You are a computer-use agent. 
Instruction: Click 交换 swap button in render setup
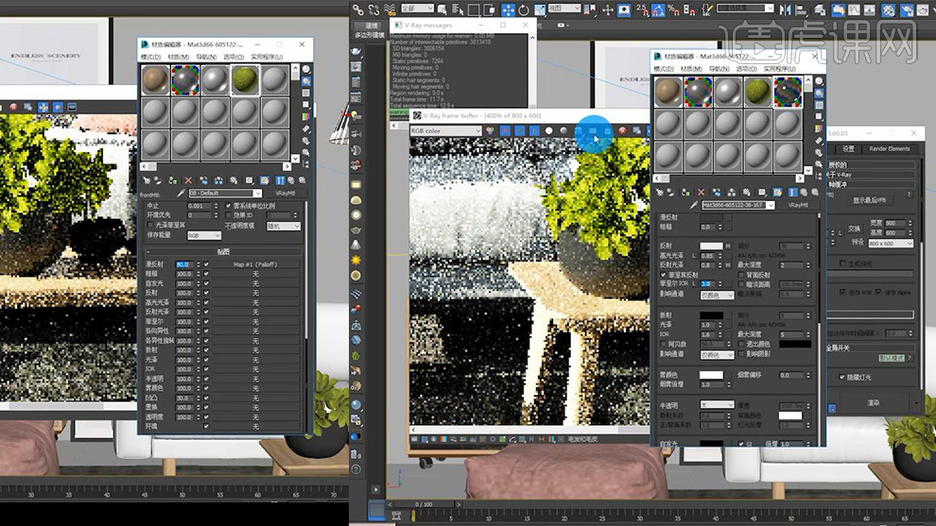pyautogui.click(x=855, y=229)
